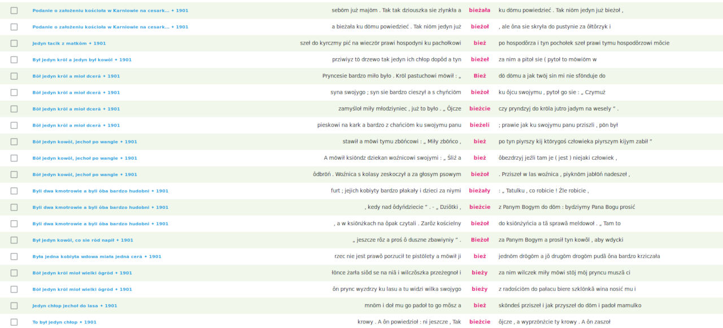The width and height of the screenshot is (723, 328).
Task: Click the highlighted keyword 'bieżeli'
Action: pyautogui.click(x=480, y=125)
